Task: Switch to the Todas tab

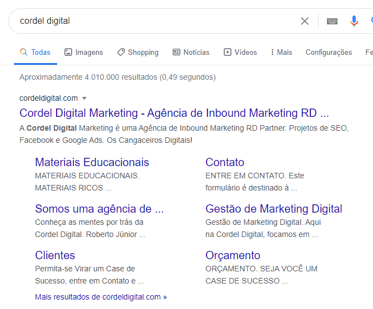Action: click(36, 52)
